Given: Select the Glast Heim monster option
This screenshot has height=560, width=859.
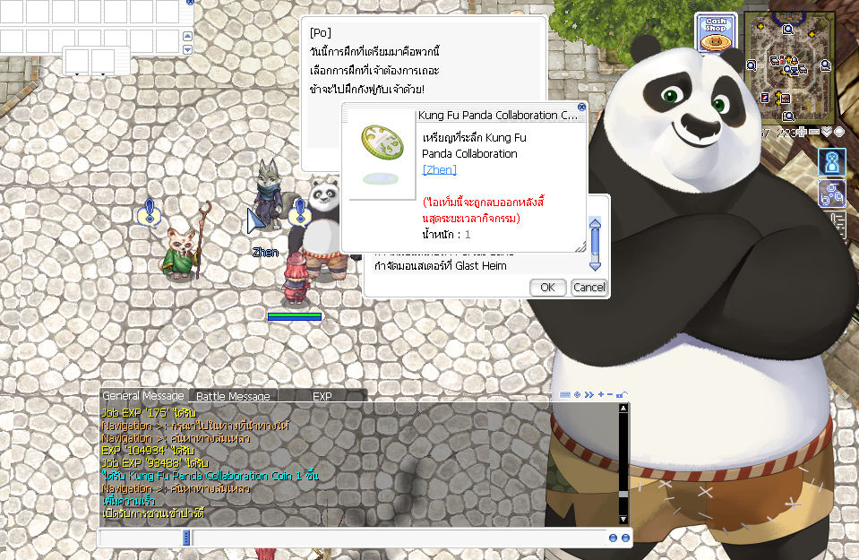Looking at the screenshot, I should (441, 266).
